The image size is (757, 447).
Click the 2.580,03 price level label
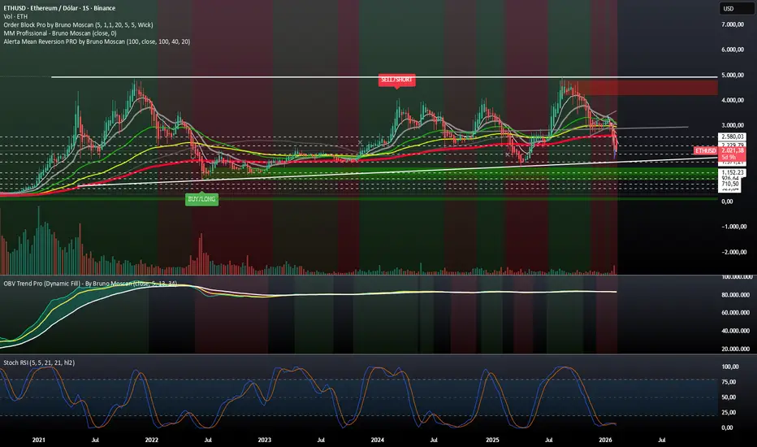click(733, 137)
